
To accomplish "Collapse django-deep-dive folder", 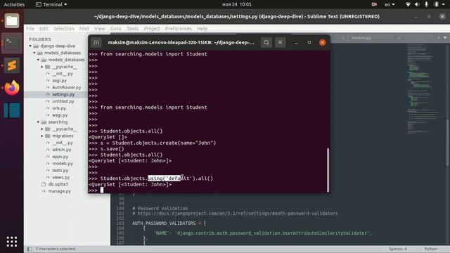I will click(x=30, y=46).
